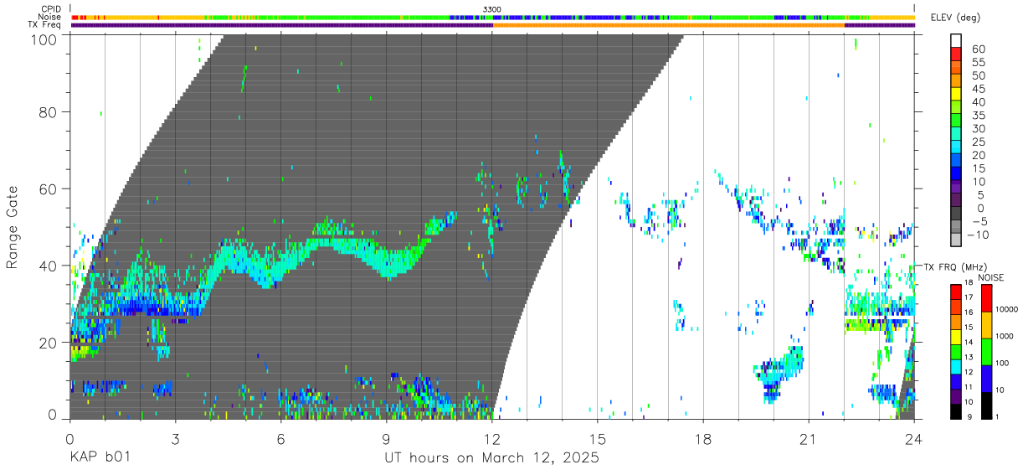1028x475 pixels.
Task: Click the 6 tick on UT hours axis
Action: (280, 438)
